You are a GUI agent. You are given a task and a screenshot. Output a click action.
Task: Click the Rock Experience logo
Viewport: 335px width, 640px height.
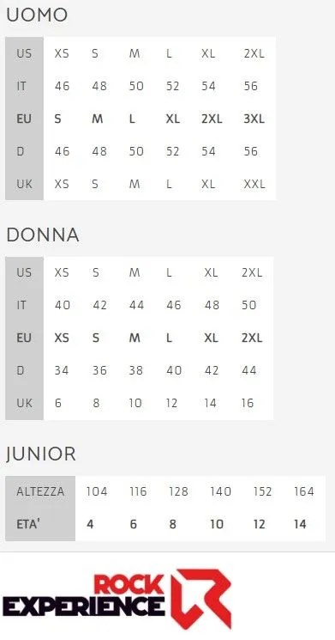pyautogui.click(x=117, y=599)
